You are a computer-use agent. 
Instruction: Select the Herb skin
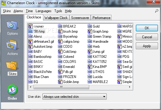(96, 47)
